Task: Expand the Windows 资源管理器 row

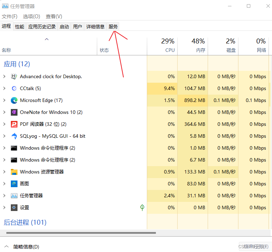Action: pos(4,172)
